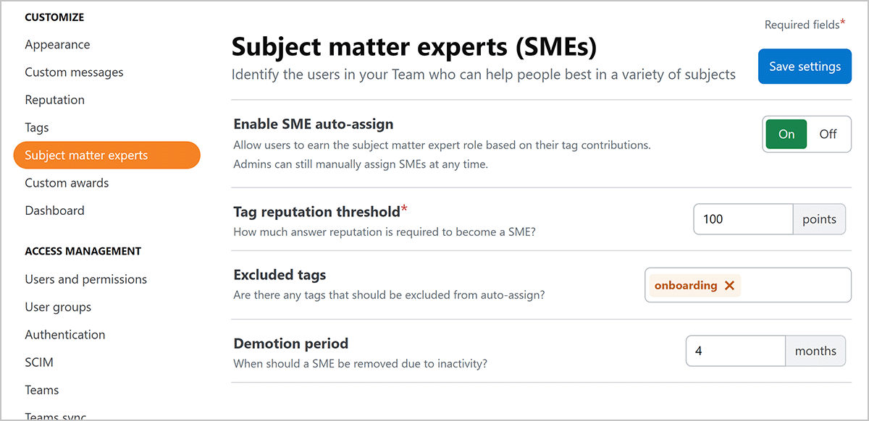Focus the tag reputation threshold field
This screenshot has height=421, width=869.
click(x=743, y=219)
